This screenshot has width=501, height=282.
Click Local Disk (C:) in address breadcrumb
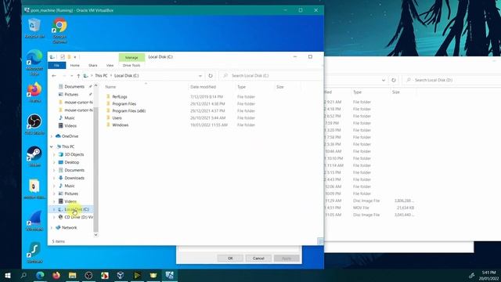[127, 76]
